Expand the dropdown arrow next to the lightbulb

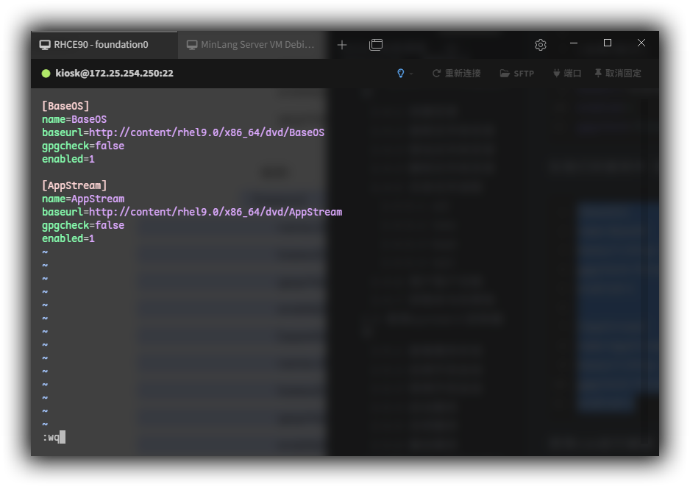(411, 74)
